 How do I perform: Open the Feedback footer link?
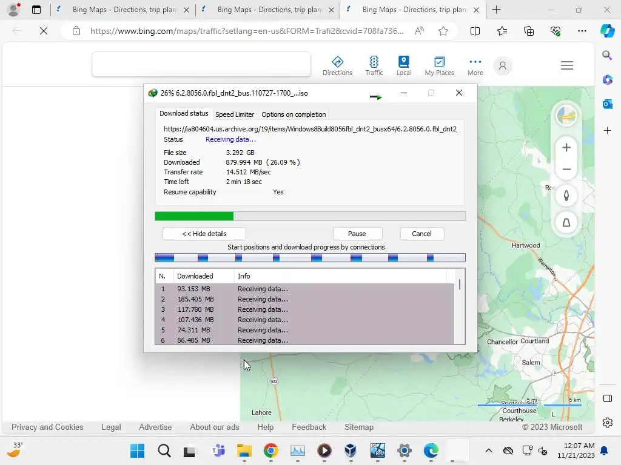(x=309, y=427)
